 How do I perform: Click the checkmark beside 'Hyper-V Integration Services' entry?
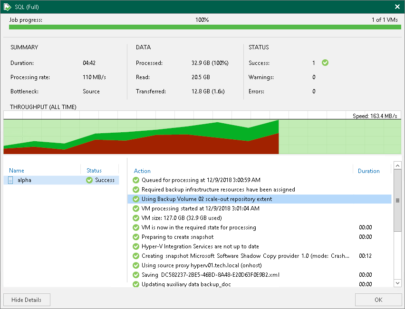(x=135, y=246)
